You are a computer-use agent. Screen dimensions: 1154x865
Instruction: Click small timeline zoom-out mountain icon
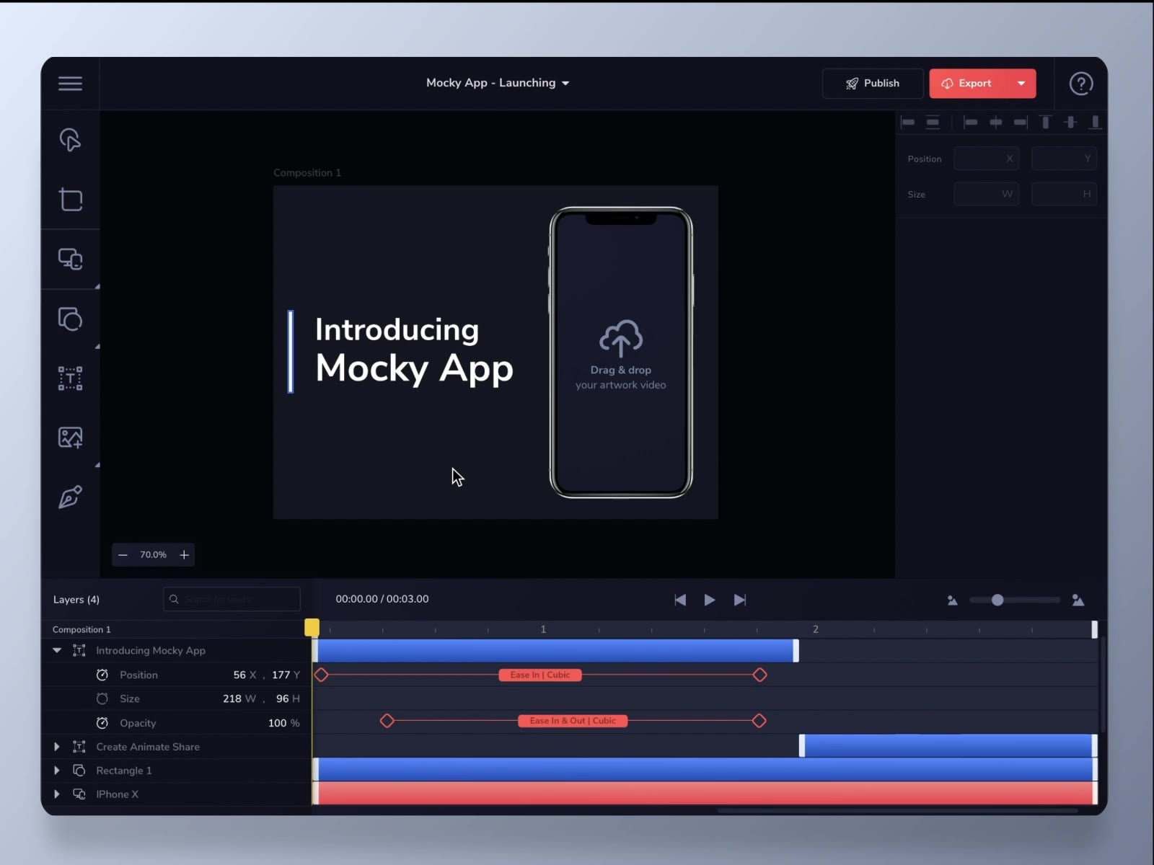click(x=952, y=600)
